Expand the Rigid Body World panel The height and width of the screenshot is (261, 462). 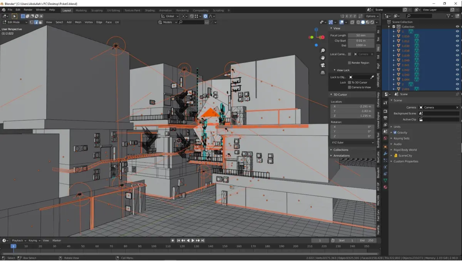click(405, 150)
